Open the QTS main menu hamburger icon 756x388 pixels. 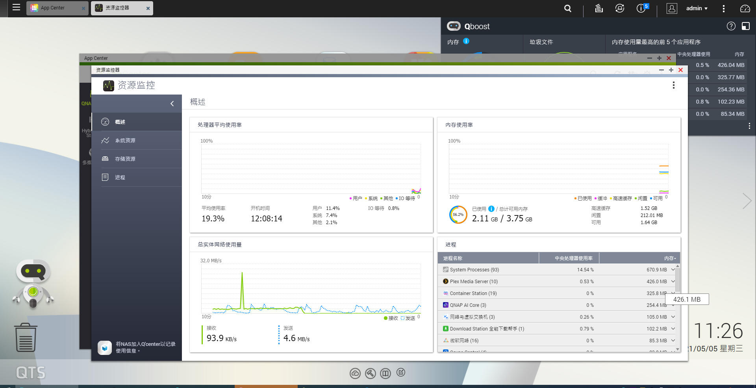tap(16, 7)
